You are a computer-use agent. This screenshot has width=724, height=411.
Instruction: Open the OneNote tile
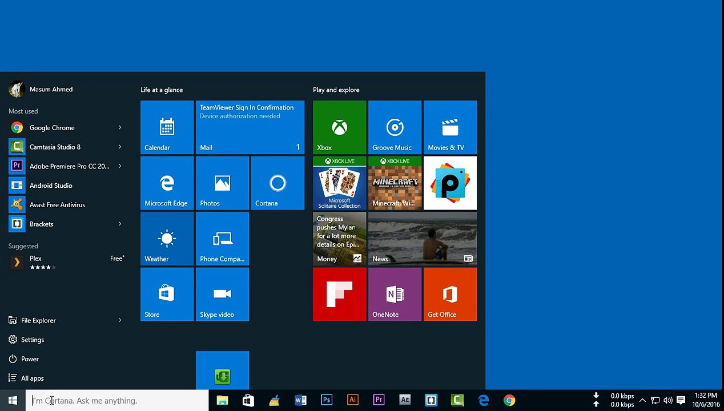tap(395, 294)
